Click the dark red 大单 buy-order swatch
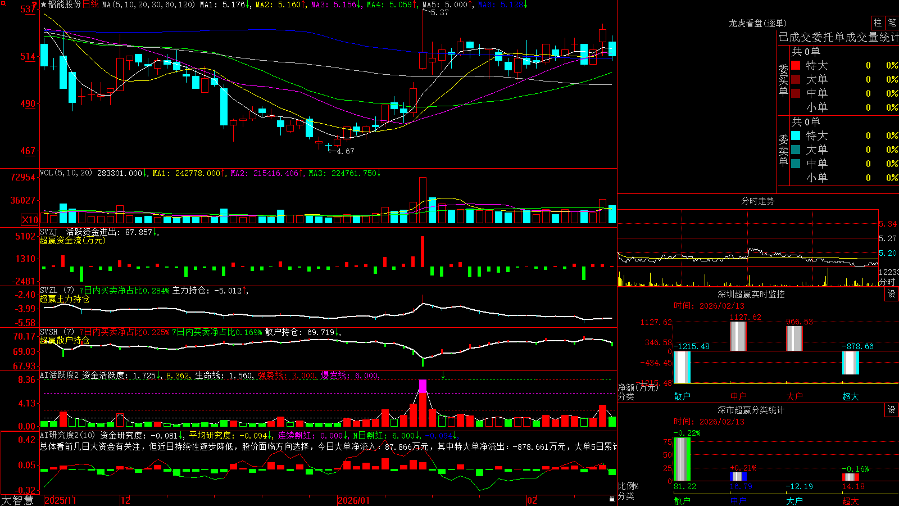Screen dimensions: 899x506 [796, 79]
